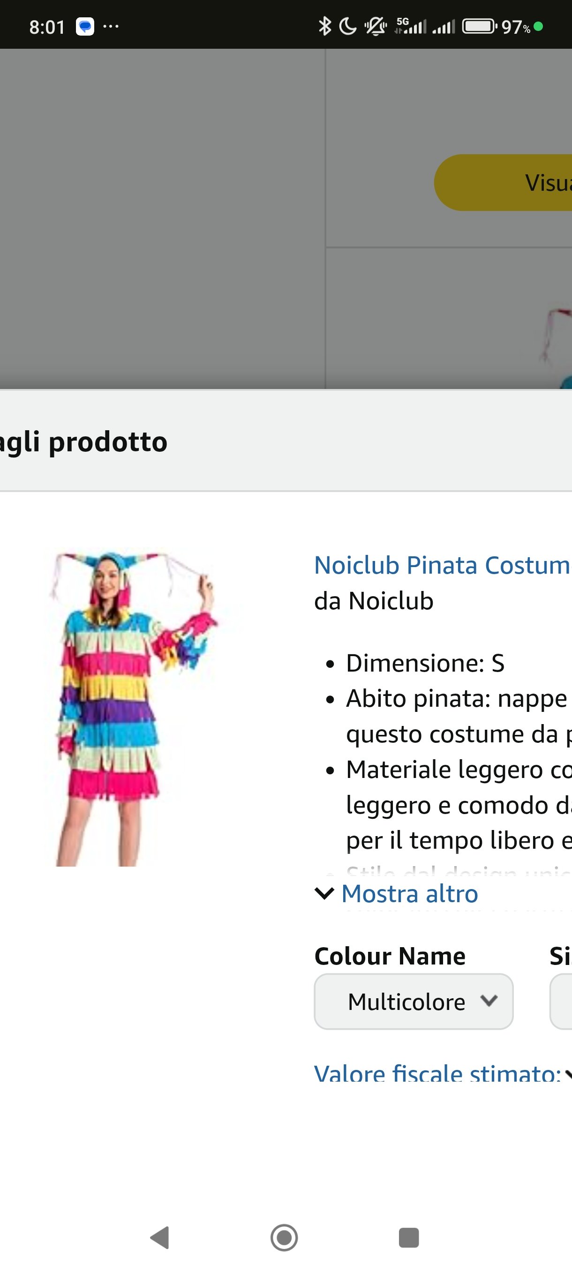Open the Multicolore colour dropdown

point(414,1002)
